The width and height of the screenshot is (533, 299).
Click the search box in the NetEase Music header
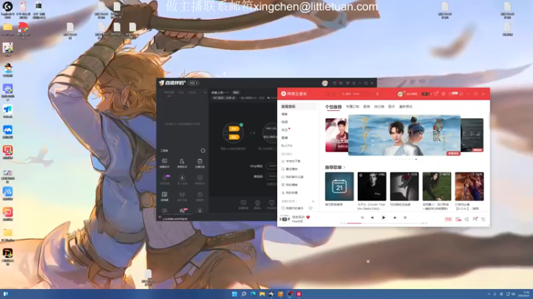[356, 94]
